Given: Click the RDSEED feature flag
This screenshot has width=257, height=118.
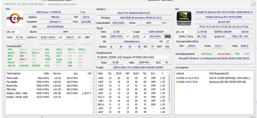Looking at the screenshot, I should click(x=36, y=66).
